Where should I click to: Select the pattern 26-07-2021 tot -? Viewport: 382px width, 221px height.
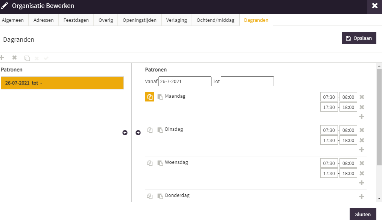62,83
